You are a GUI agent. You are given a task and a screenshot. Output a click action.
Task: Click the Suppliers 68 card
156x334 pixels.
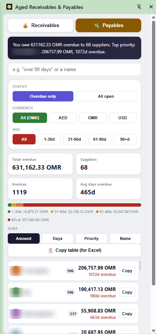[x=109, y=164]
